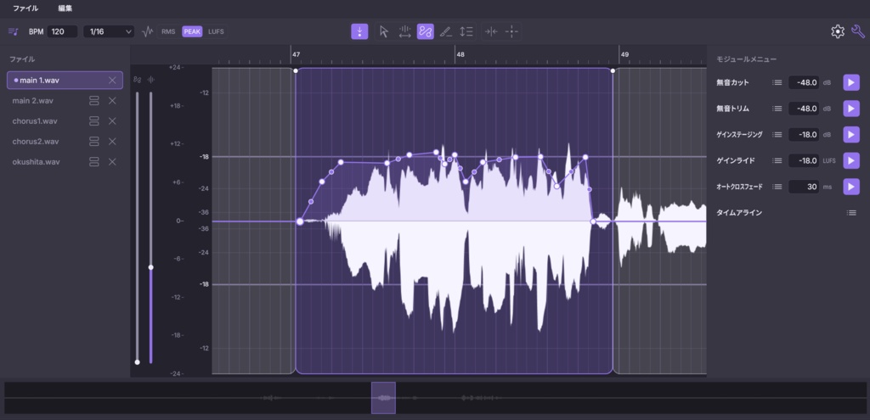870x420 pixels.
Task: Click the gain curve icon above left fader
Action: pos(137,80)
